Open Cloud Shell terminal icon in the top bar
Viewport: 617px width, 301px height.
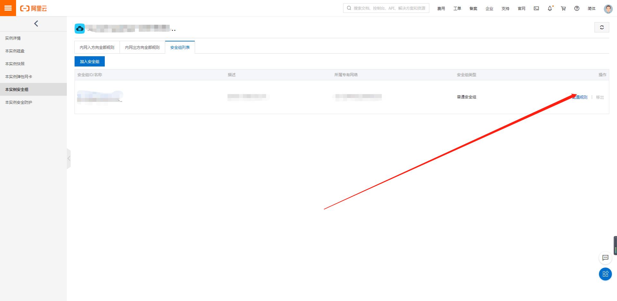pos(536,8)
